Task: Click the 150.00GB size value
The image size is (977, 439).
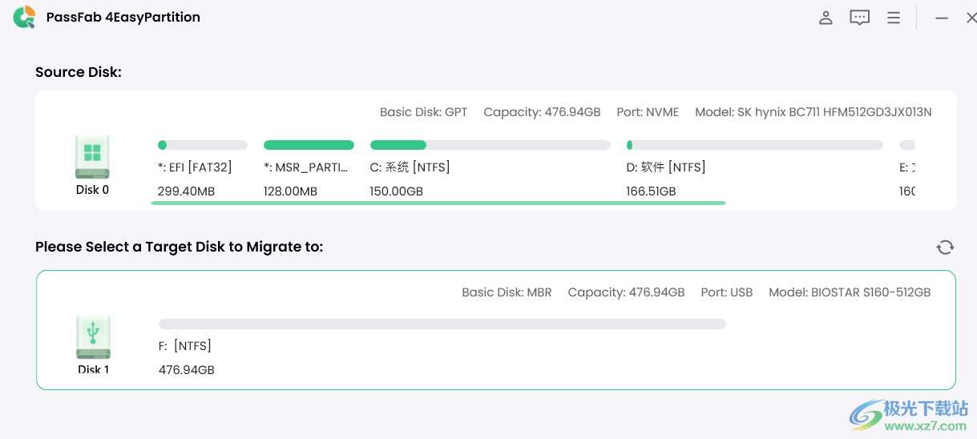Action: click(x=397, y=191)
